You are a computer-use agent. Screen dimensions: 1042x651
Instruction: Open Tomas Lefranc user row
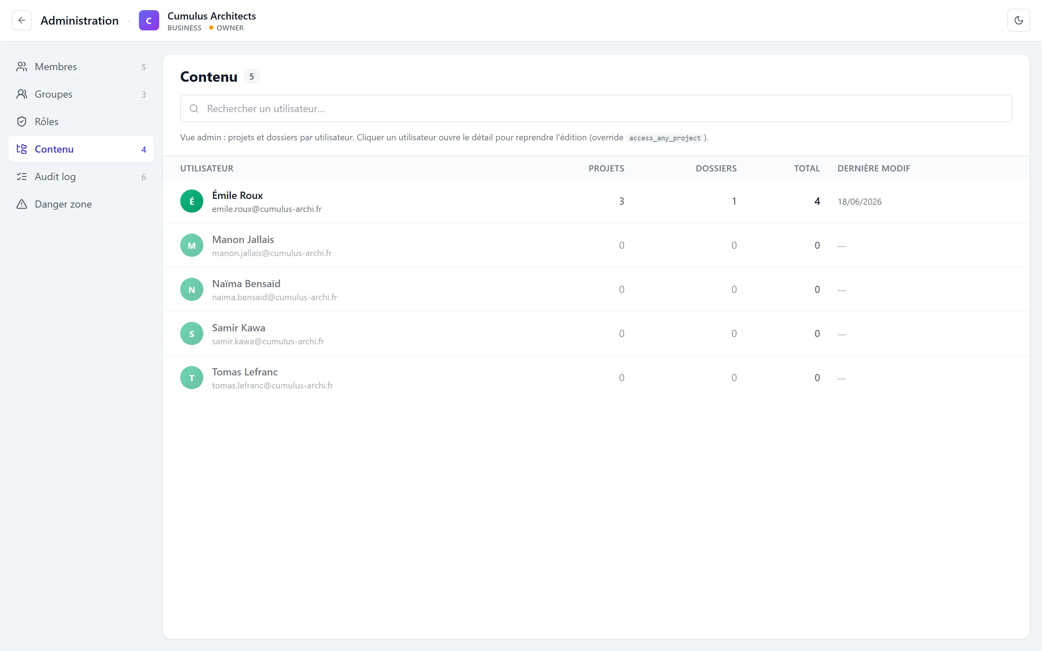[596, 378]
